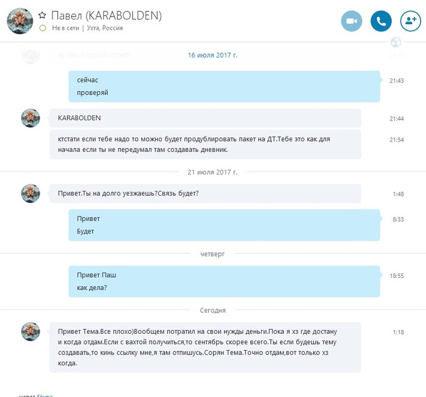This screenshot has height=397, width=426.
Task: Click avatar beside 'Привет Тема' message
Action: point(30,331)
